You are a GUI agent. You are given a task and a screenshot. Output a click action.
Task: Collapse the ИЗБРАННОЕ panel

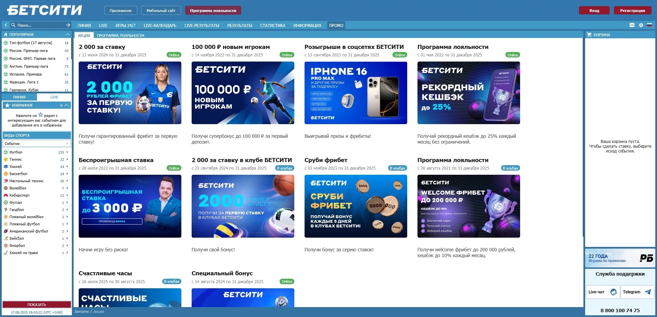(67, 105)
